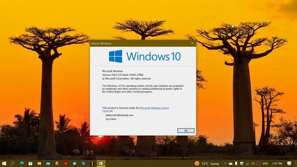The image size is (297, 167).
Task: Close the About Windows dialog
Action: (192, 43)
